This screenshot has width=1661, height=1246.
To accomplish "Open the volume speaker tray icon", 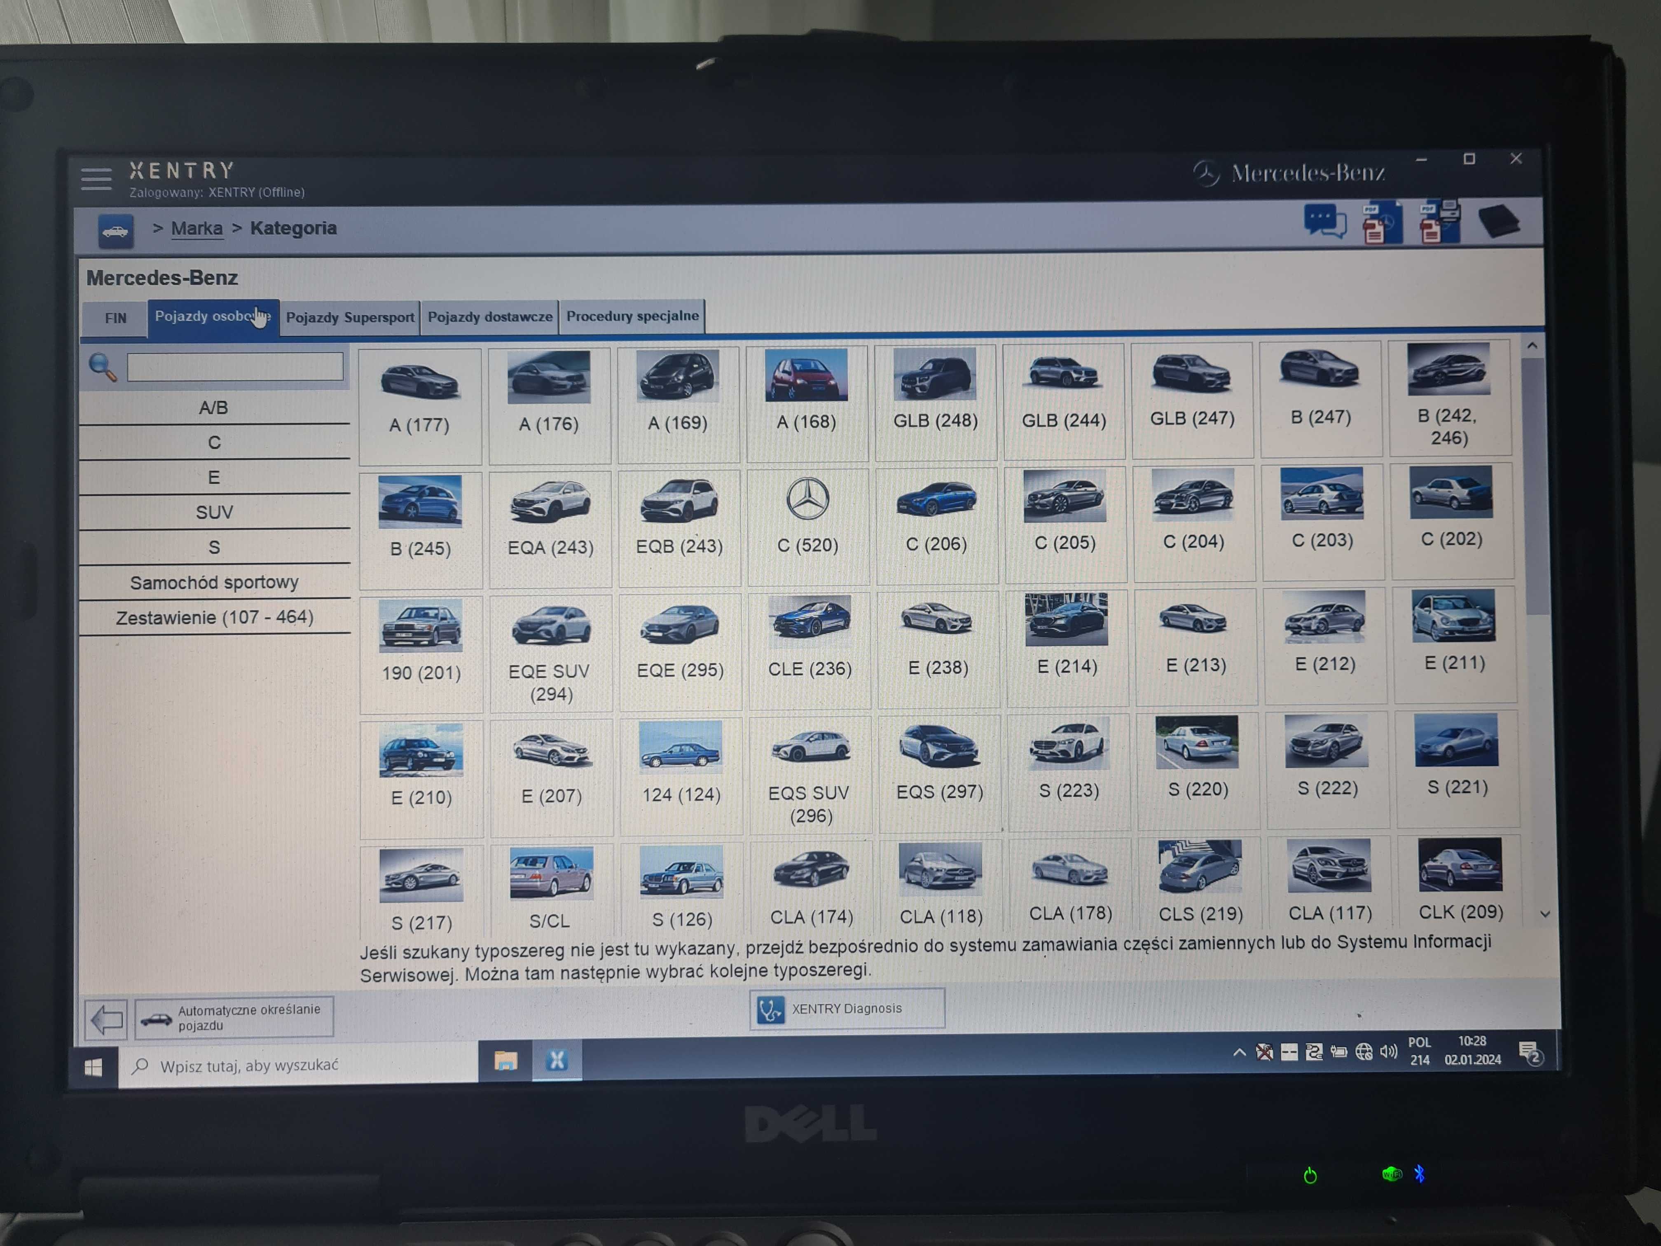I will click(1388, 1052).
